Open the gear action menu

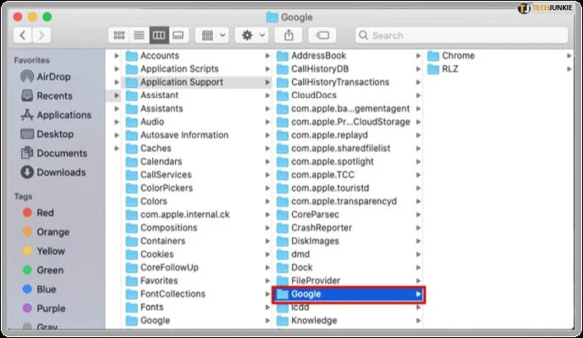tap(252, 35)
